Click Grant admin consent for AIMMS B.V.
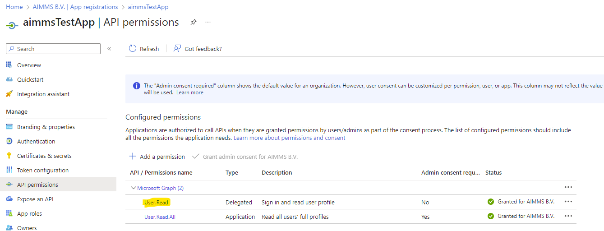 (x=245, y=157)
